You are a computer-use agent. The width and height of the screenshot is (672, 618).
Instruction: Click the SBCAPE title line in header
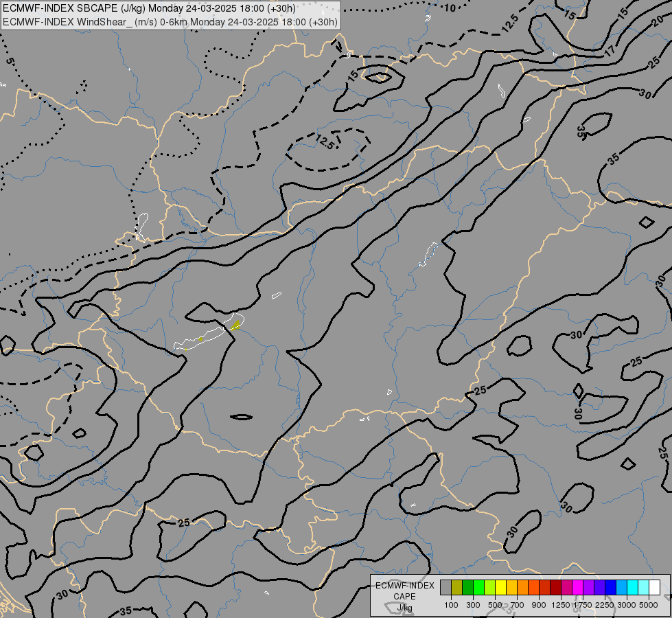point(149,8)
